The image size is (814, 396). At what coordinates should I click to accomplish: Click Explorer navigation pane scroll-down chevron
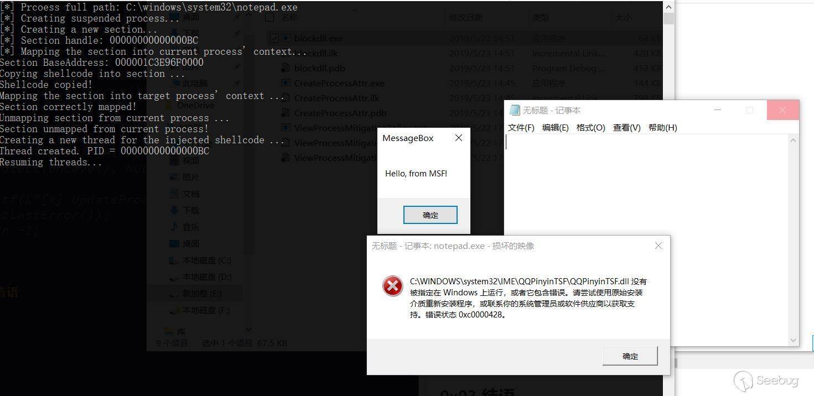pos(248,330)
